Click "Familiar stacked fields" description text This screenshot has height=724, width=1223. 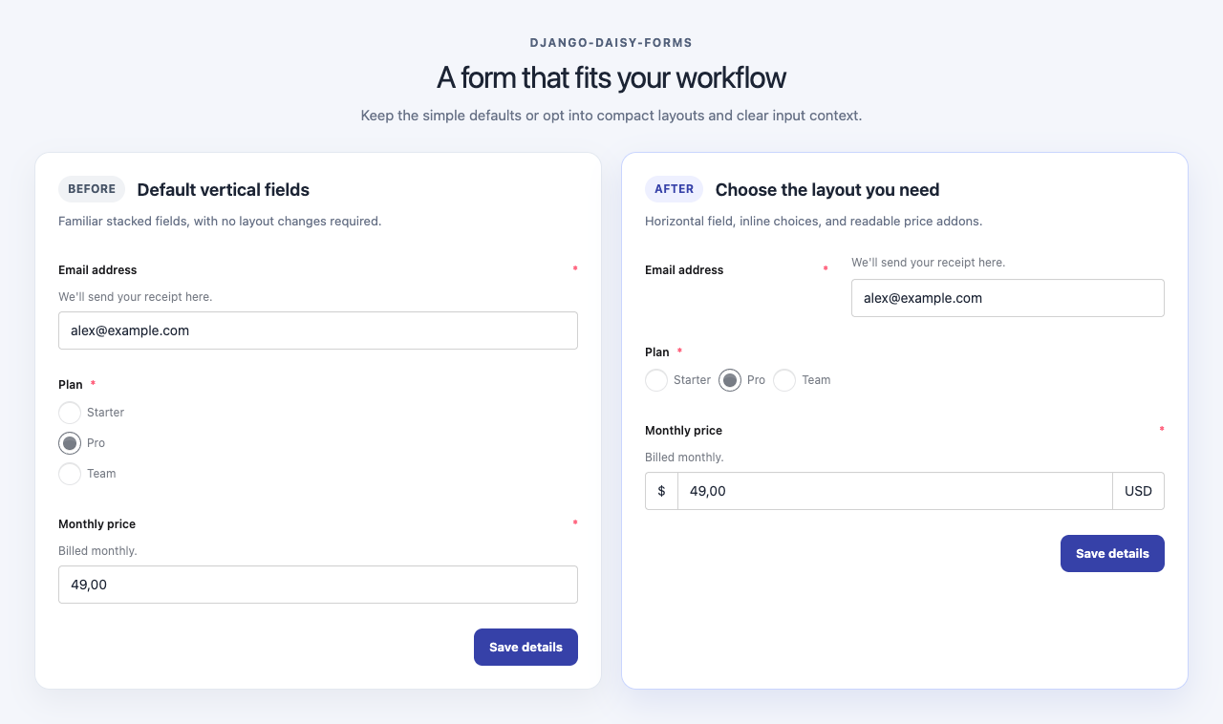click(x=220, y=222)
